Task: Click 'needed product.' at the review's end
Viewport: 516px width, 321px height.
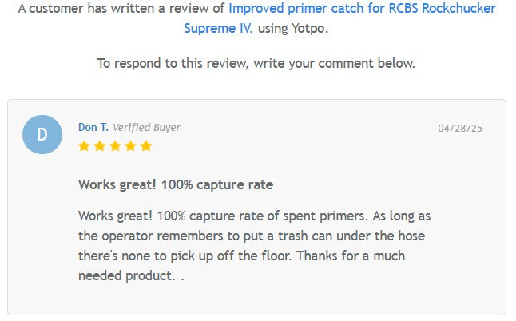Action: [x=126, y=275]
